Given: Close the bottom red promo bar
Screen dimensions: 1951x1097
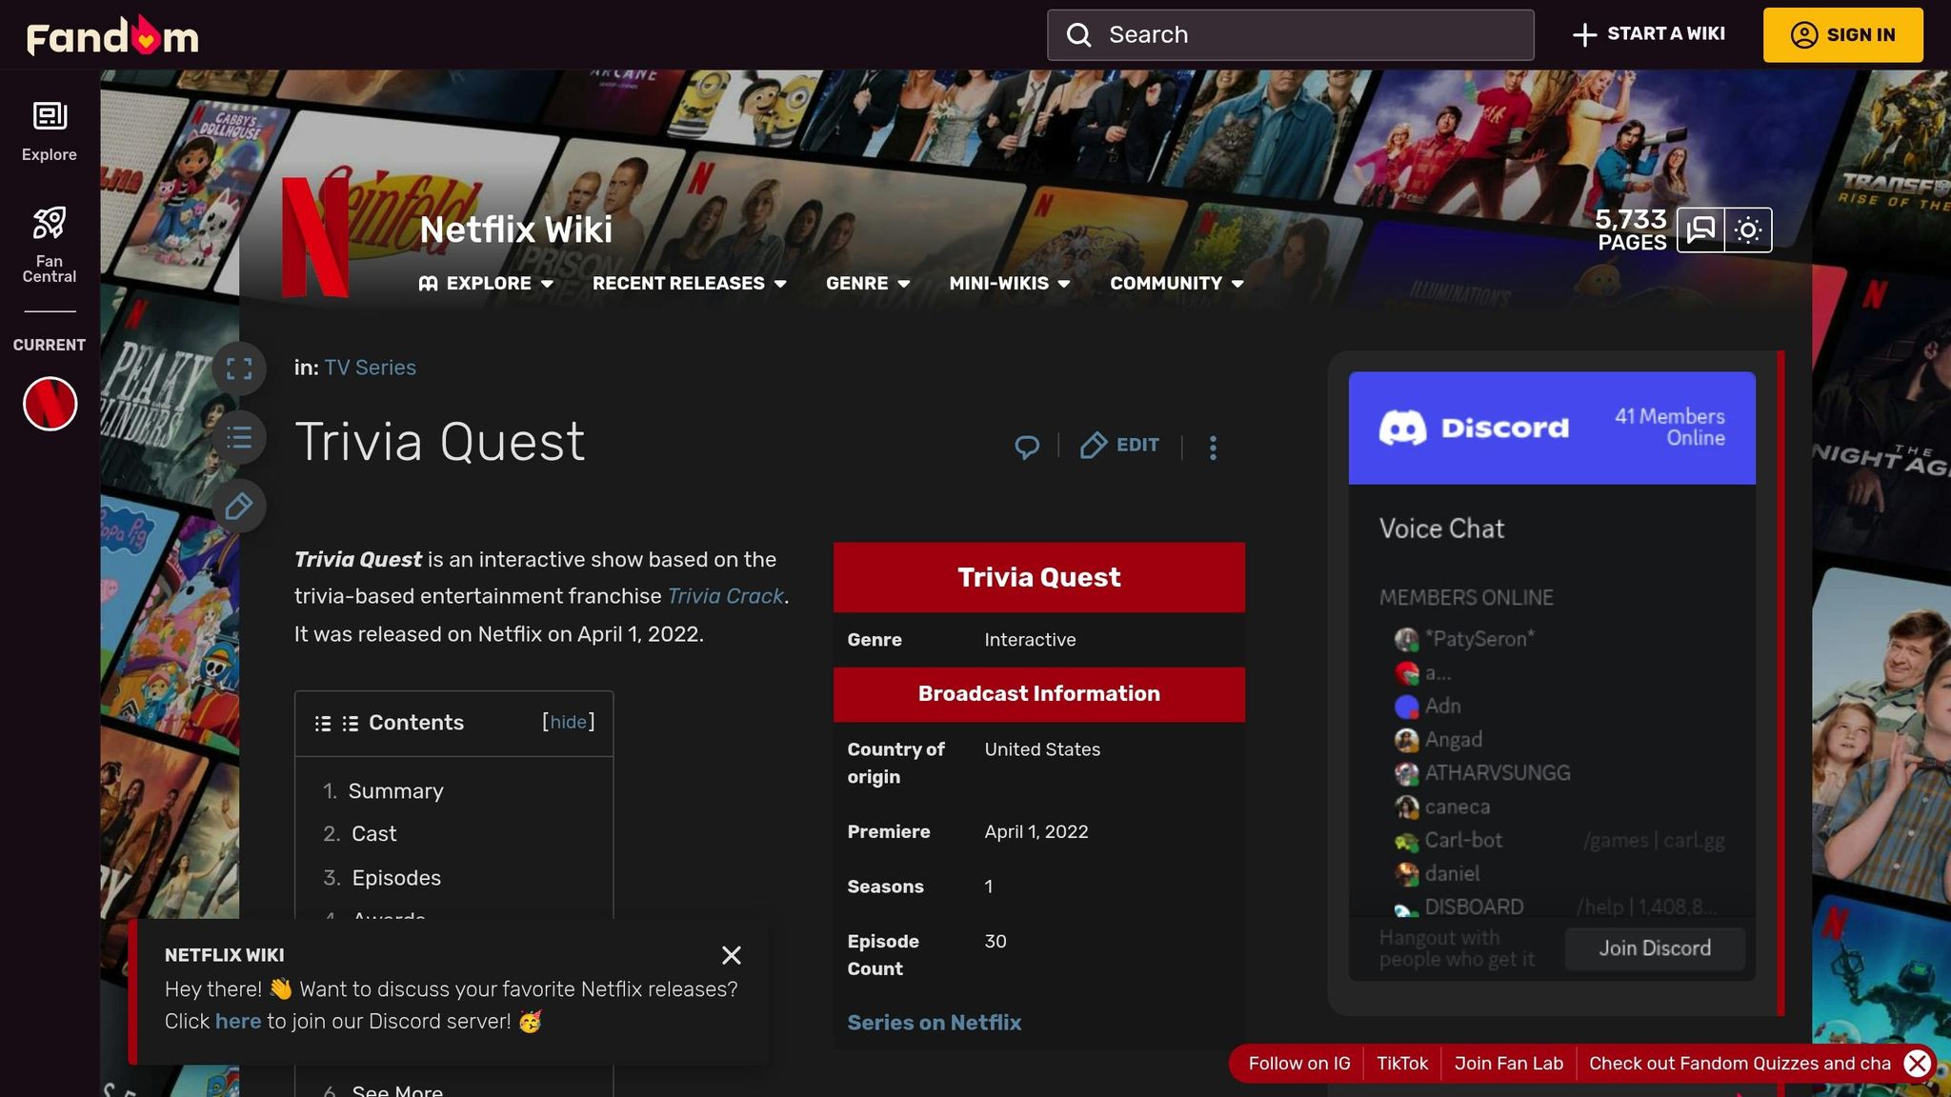Looking at the screenshot, I should 1918,1064.
